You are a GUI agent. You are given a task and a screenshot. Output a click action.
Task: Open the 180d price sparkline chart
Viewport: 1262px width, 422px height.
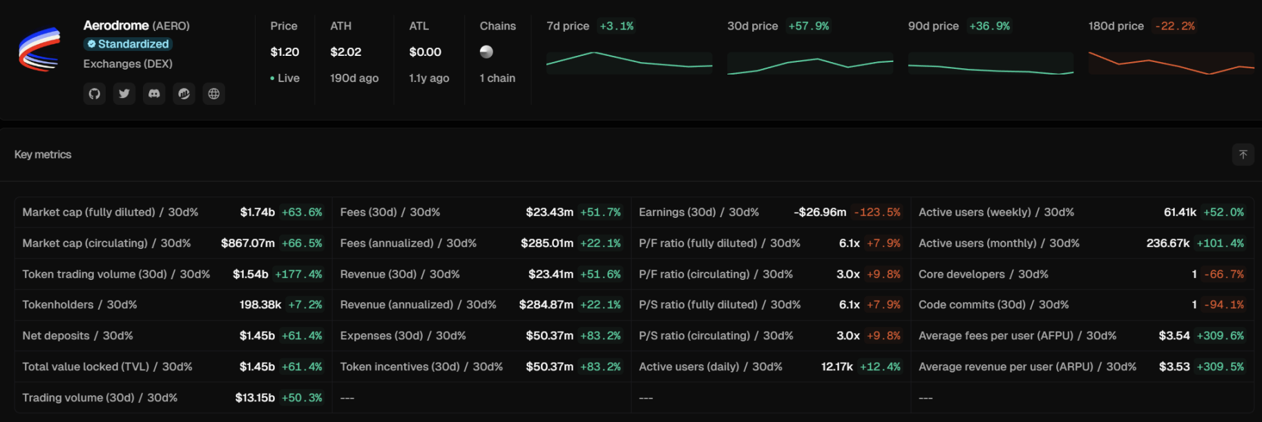1172,63
